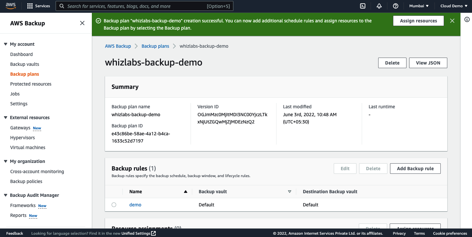Open Backup vaults in sidebar
This screenshot has width=472, height=237.
25,64
